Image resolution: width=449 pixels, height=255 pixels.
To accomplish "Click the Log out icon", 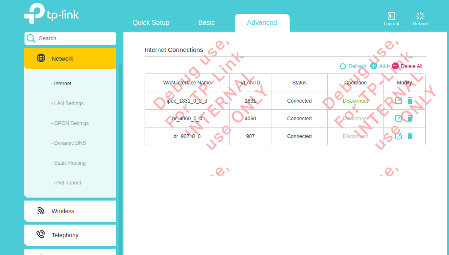I will [391, 16].
